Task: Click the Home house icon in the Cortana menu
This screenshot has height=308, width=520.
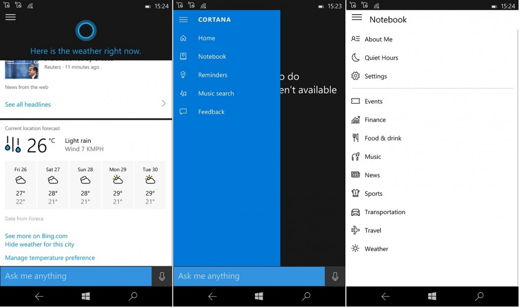Action: pos(183,38)
